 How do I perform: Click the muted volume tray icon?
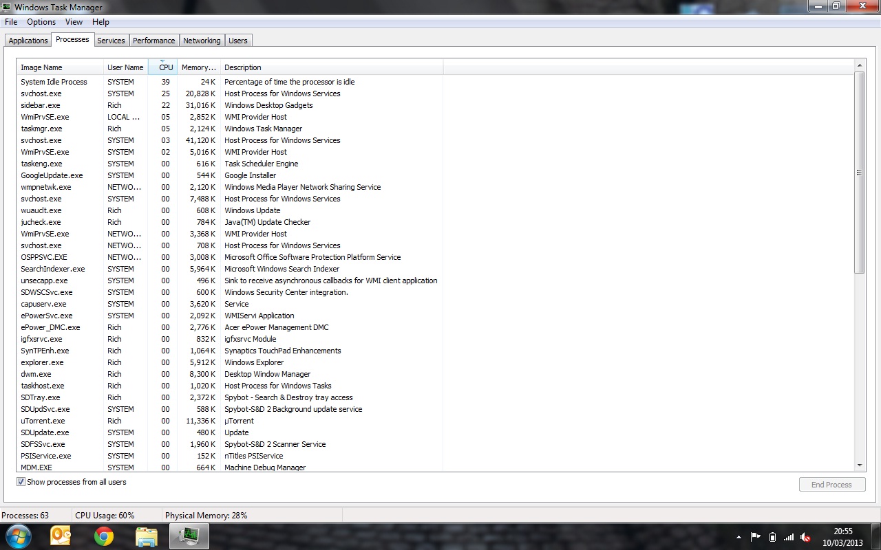805,537
